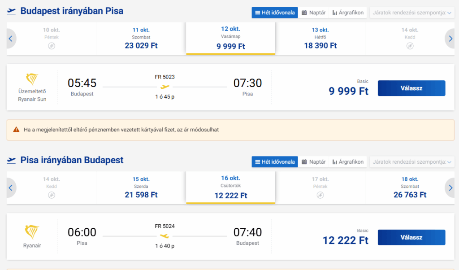Choose 9 999 Ft flight with Válassz

click(x=411, y=88)
